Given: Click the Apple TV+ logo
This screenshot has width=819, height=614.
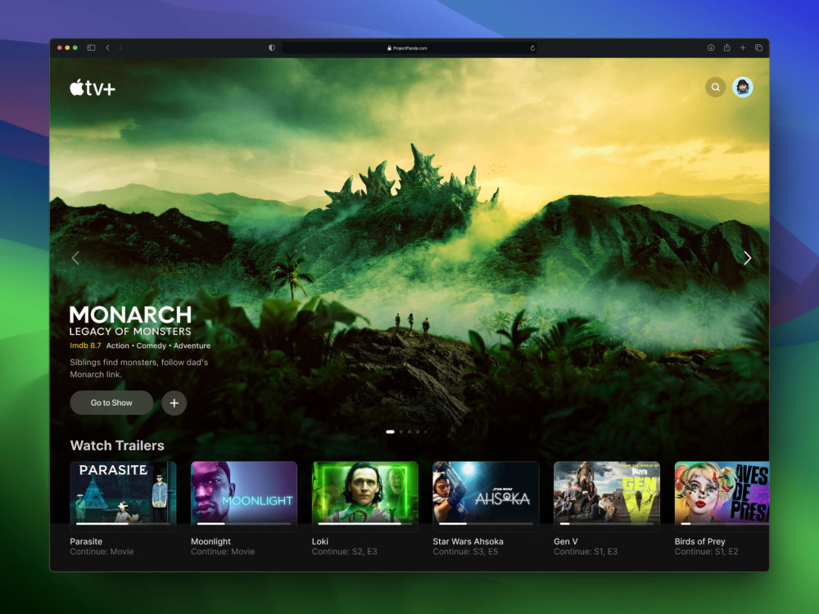Looking at the screenshot, I should 93,88.
